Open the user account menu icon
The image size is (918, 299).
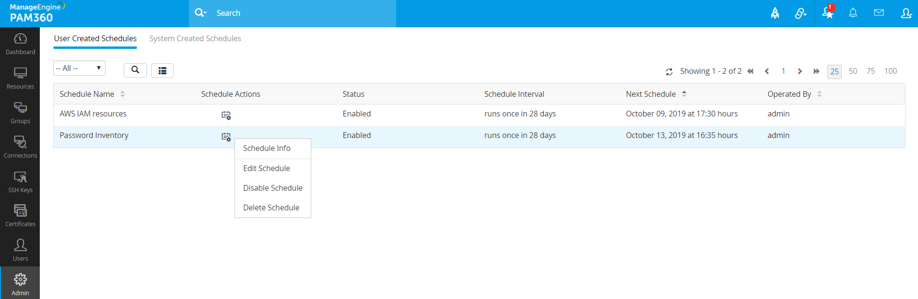click(x=906, y=13)
